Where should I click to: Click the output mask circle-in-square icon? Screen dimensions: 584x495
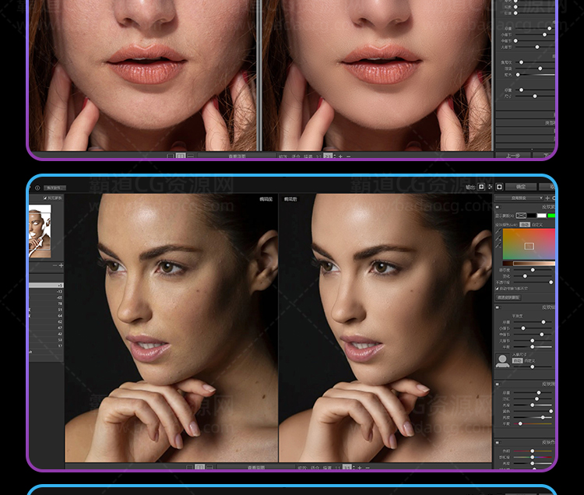(499, 187)
